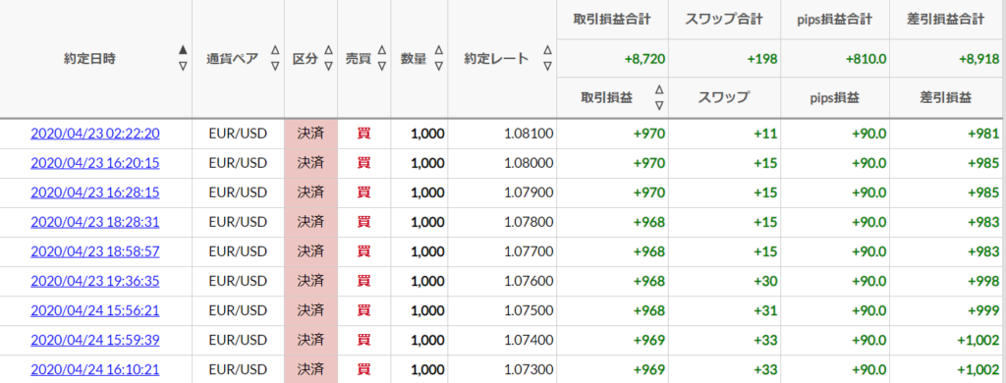This screenshot has height=383, width=1006.
Task: Sort 約定日時 ascending with the filled up arrow
Action: (x=183, y=50)
